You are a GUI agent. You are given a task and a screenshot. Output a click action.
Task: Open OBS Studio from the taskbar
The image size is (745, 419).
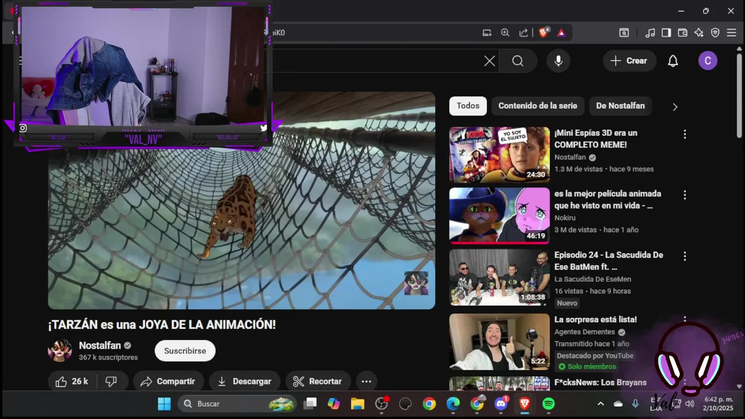pyautogui.click(x=381, y=404)
